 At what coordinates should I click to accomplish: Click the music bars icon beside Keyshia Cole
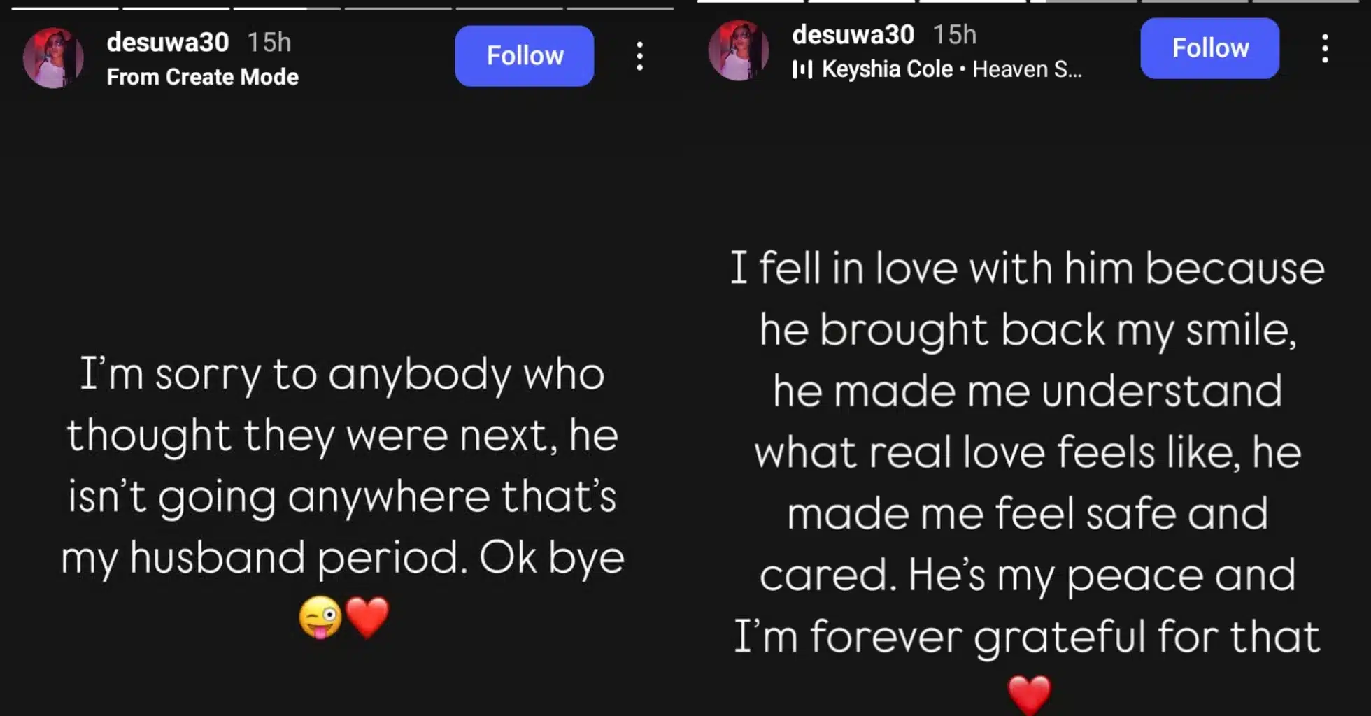(x=802, y=69)
